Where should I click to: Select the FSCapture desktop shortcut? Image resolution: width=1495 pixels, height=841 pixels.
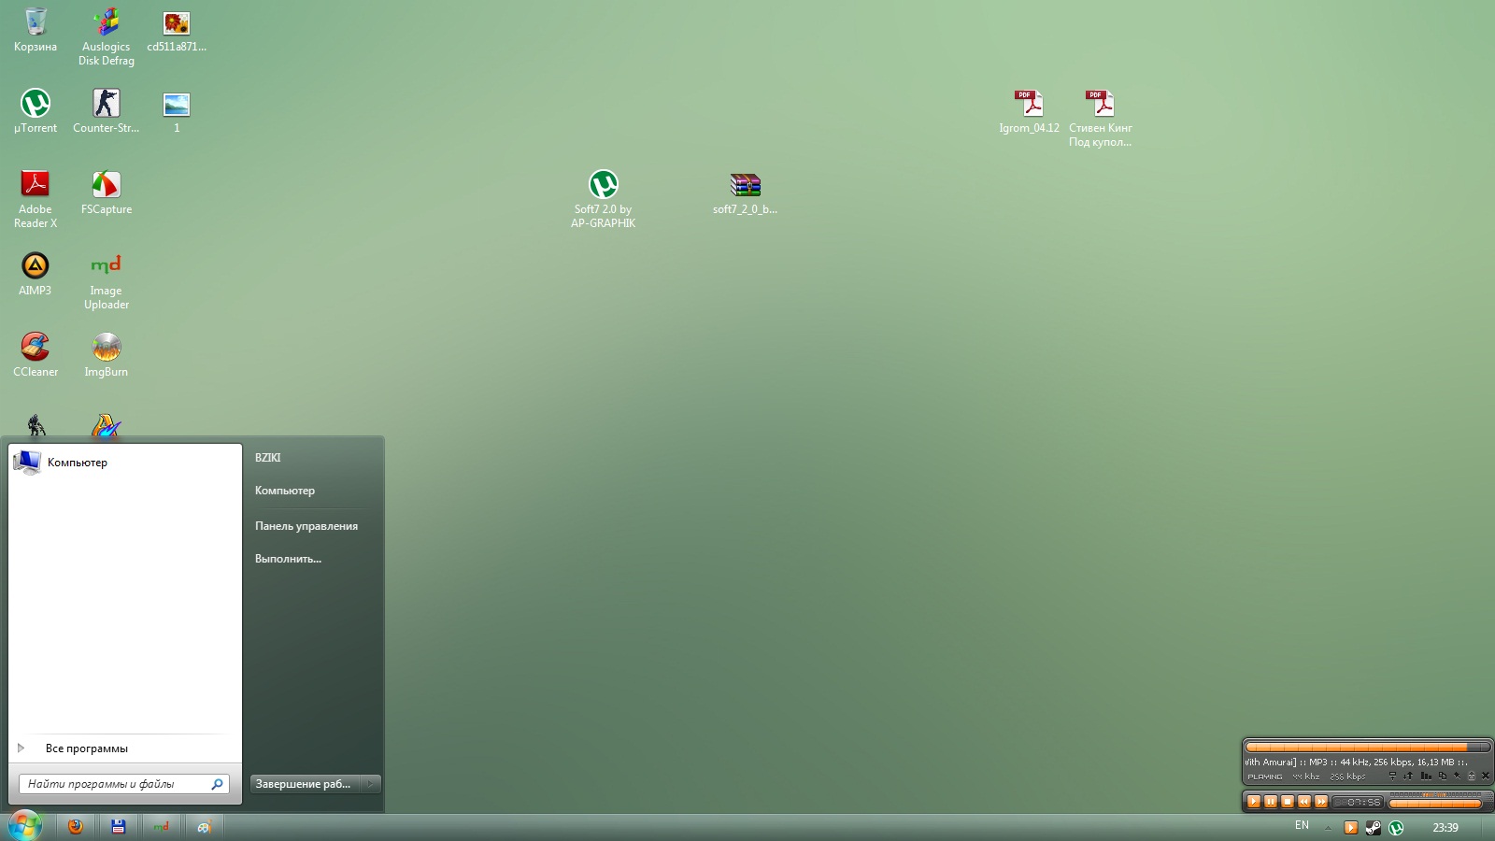click(107, 185)
